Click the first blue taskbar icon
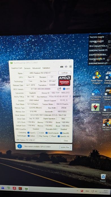This screenshot has height=197, width=111. (3, 188)
